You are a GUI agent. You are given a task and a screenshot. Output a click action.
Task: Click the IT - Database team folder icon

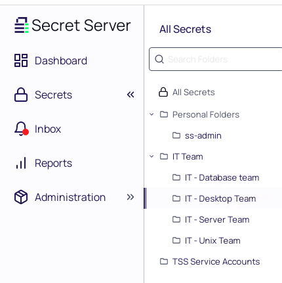click(176, 177)
